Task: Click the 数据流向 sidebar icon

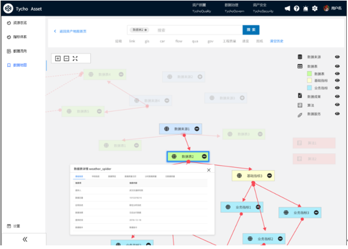Action: pyautogui.click(x=8, y=51)
